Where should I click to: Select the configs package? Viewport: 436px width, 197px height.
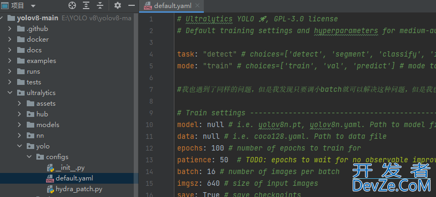tap(57, 157)
